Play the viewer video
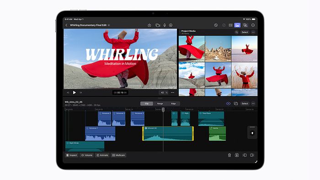The width and height of the screenshot is (320, 180). tap(75, 93)
